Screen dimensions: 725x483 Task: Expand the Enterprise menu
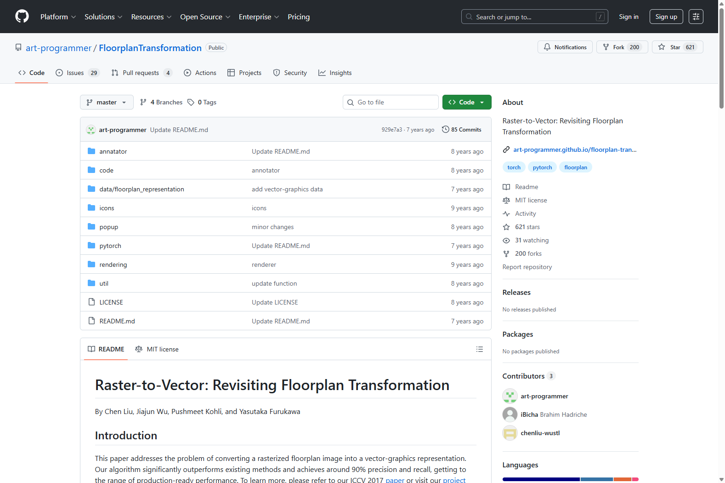coord(259,17)
